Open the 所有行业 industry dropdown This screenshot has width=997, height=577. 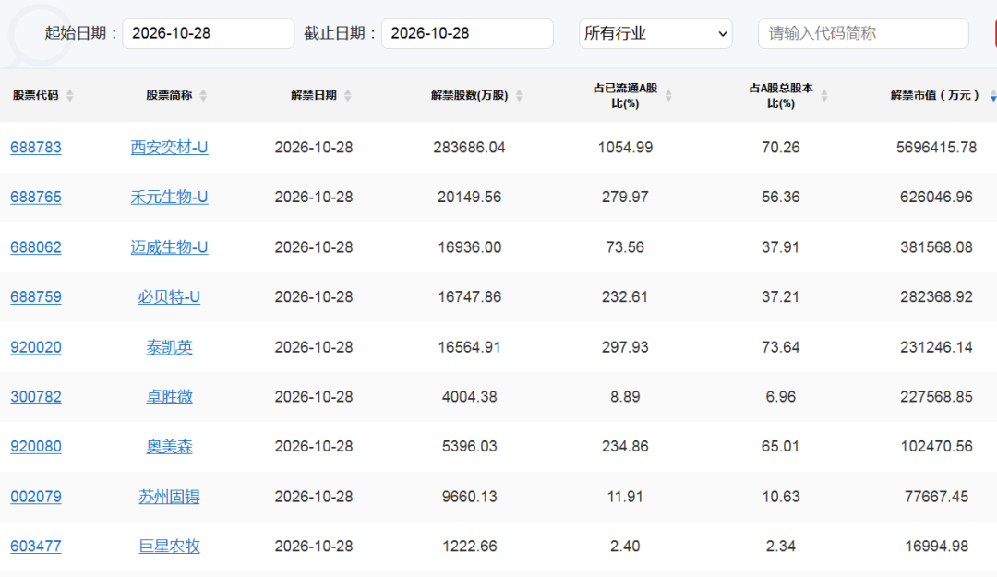[x=655, y=34]
